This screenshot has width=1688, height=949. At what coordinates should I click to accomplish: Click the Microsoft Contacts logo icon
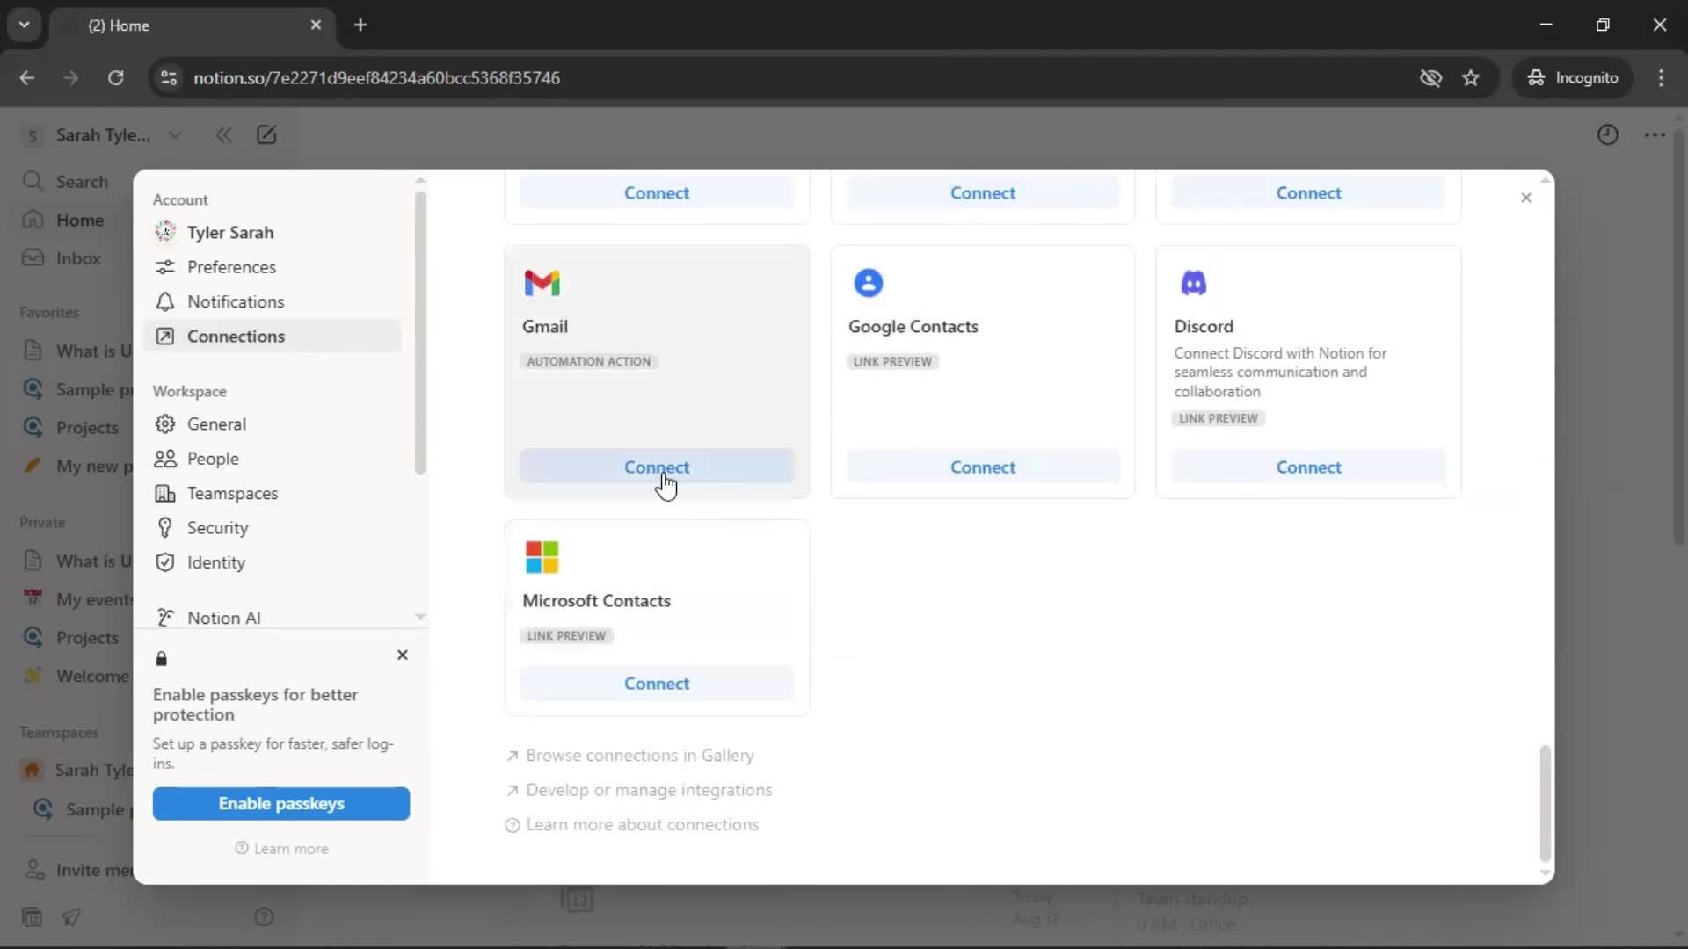pos(542,557)
